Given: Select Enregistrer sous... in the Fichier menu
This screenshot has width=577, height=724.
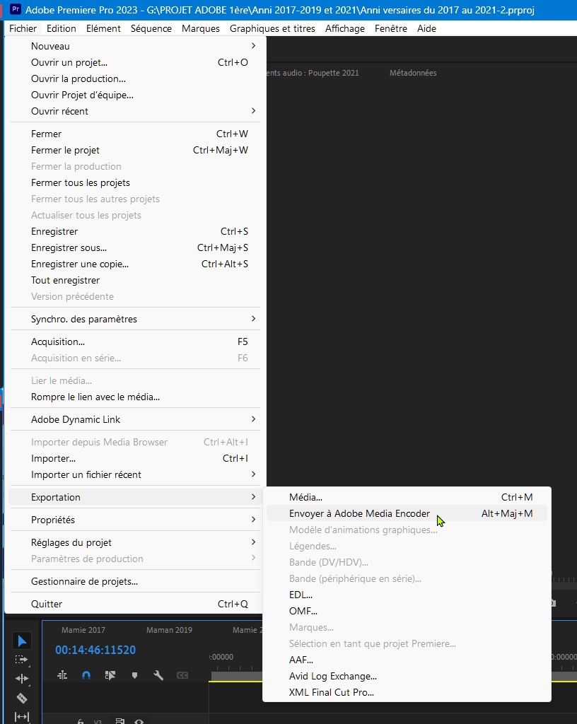Looking at the screenshot, I should point(69,247).
